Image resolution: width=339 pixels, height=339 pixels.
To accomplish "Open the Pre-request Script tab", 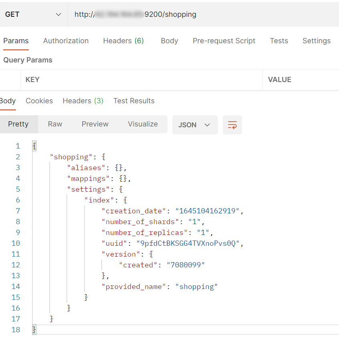I will coord(224,41).
